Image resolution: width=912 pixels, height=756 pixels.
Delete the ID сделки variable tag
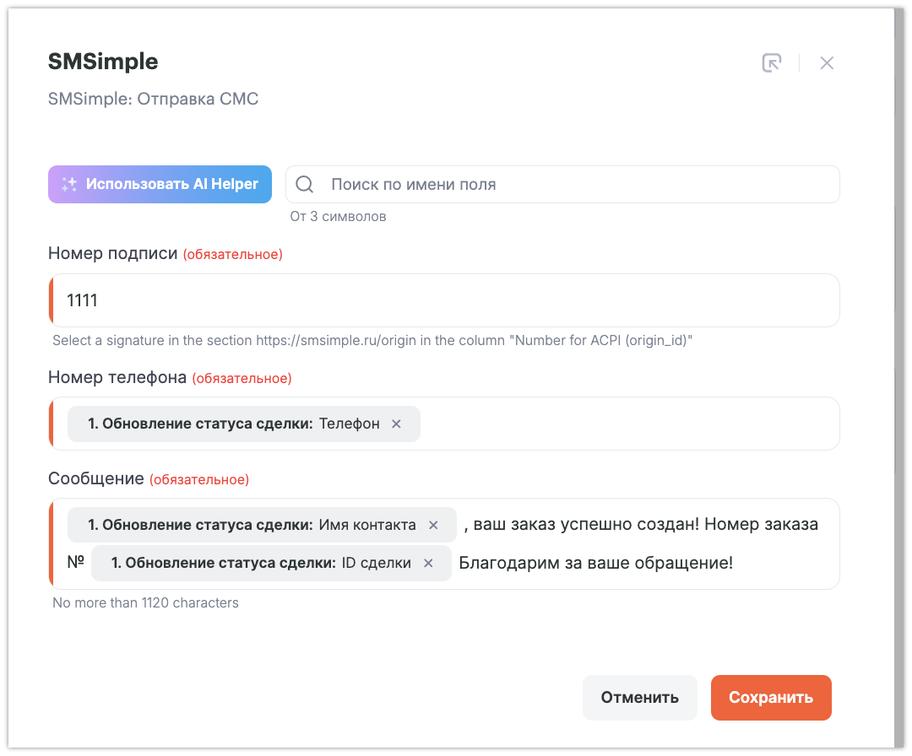(428, 563)
